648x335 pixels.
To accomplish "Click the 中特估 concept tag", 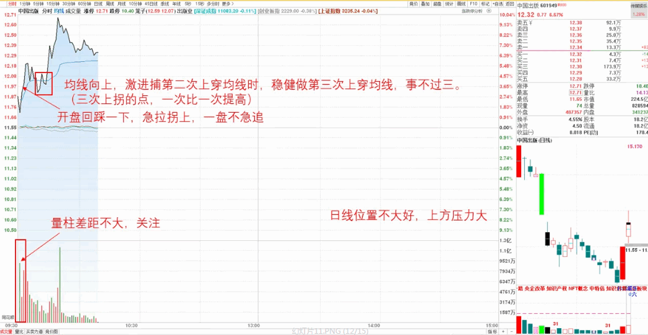I will point(597,289).
